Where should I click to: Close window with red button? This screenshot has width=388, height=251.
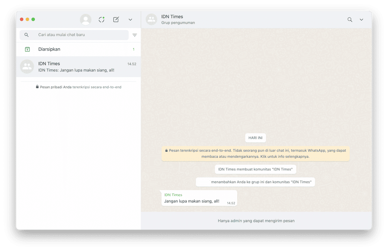tap(22, 19)
